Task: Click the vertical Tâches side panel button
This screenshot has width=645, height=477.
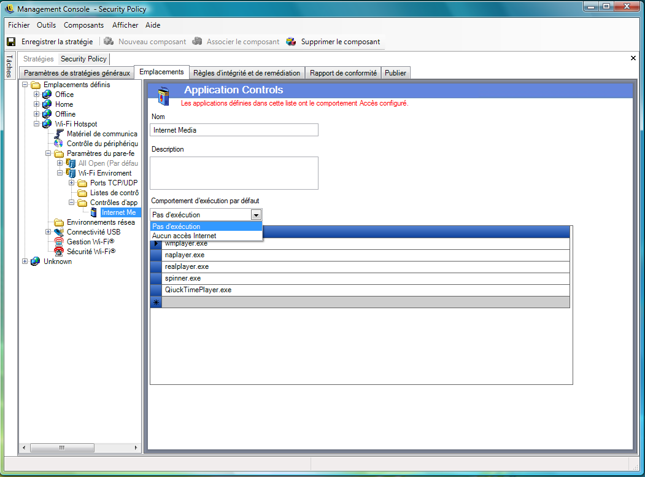Action: [x=9, y=66]
